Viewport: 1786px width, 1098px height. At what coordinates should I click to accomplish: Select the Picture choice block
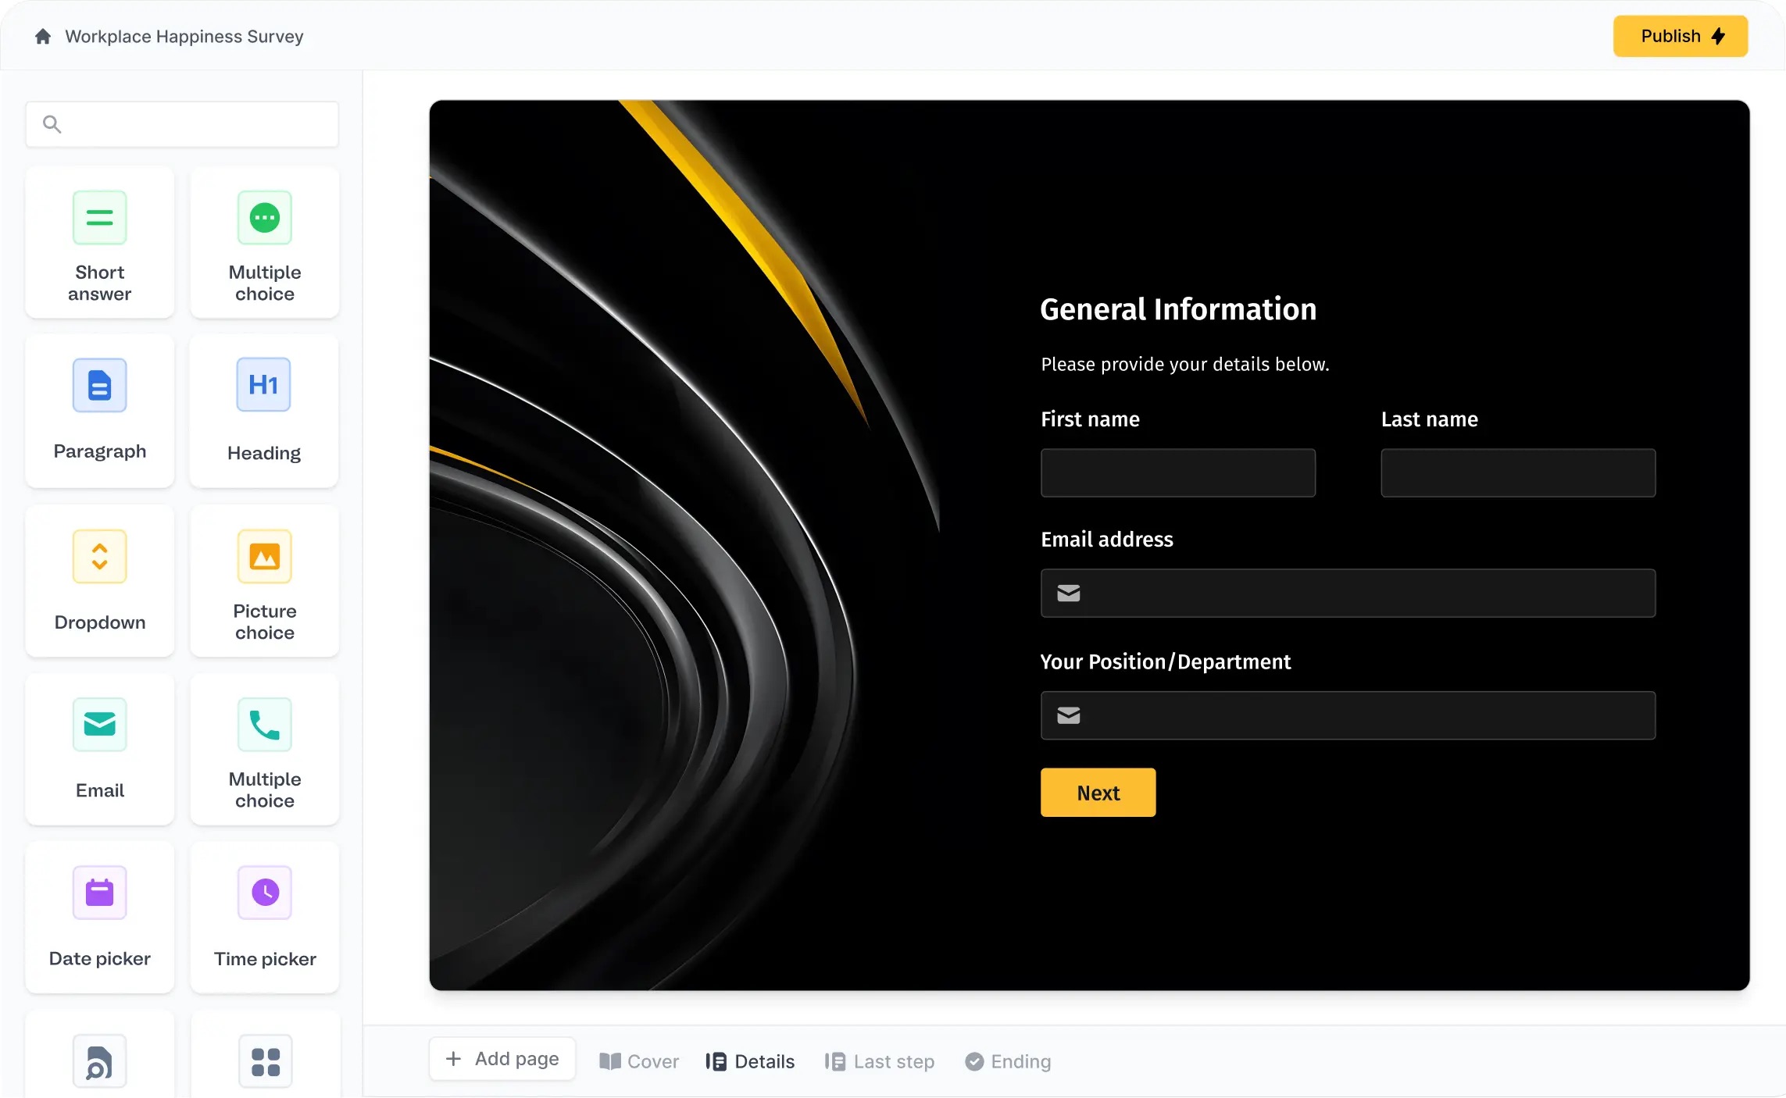[x=265, y=581]
